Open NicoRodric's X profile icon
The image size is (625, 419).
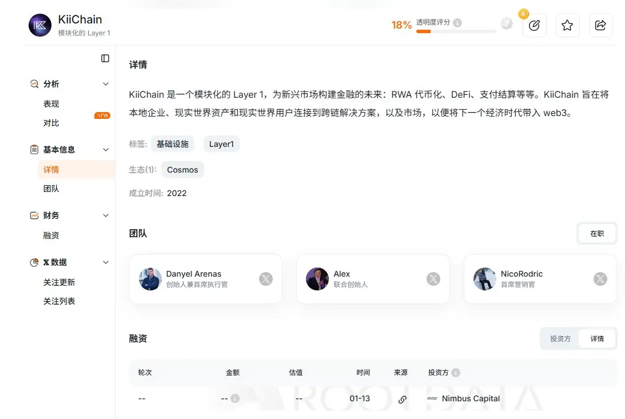tap(600, 279)
